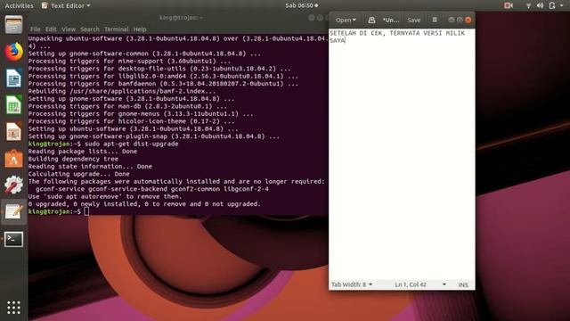
Task: Open the Files manager from the dock
Action: tap(14, 25)
